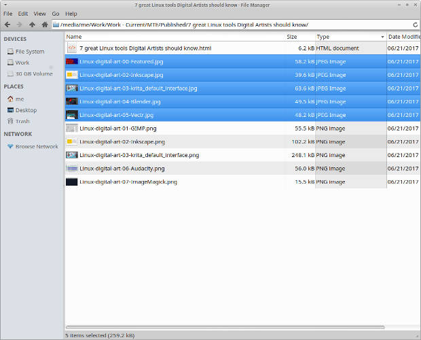Sort by the Type column header

[x=350, y=37]
